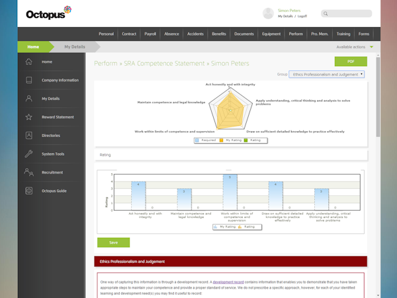Click into the top search field
The height and width of the screenshot is (298, 397).
[x=349, y=13]
